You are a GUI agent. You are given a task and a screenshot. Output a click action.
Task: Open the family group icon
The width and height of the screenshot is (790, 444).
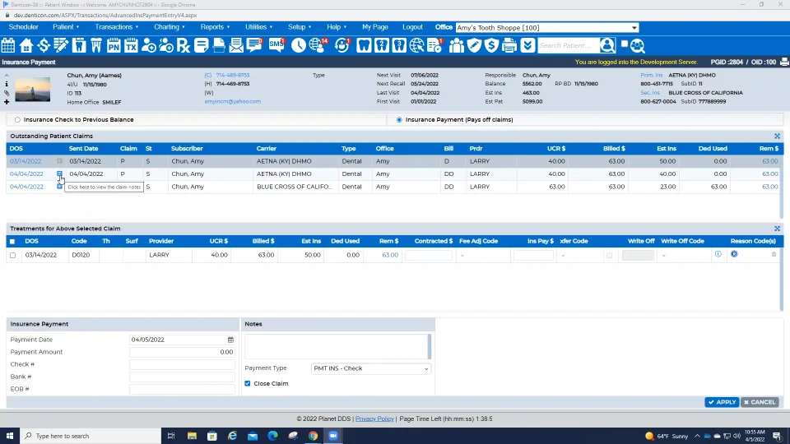(457, 45)
